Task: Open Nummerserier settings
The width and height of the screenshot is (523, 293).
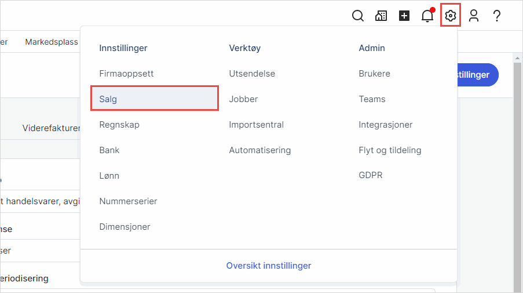Action: (x=128, y=201)
